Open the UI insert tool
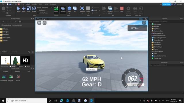This screenshot has height=103, width=184. (x=75, y=9)
